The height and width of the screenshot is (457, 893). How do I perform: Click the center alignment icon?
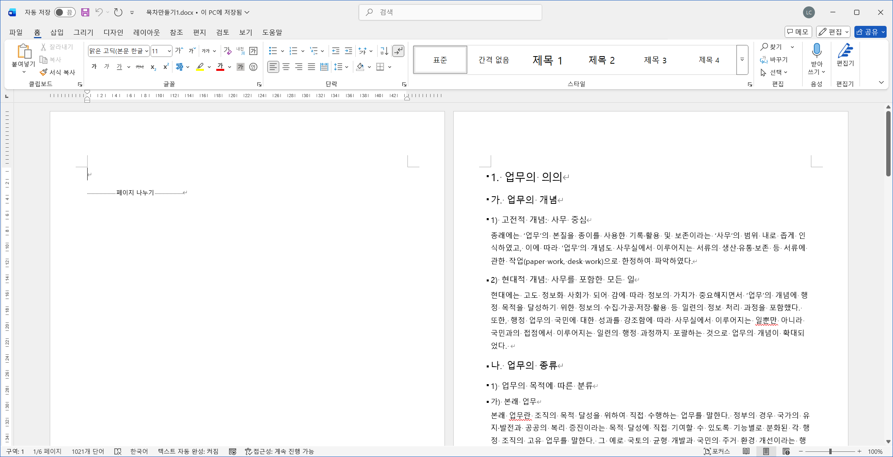(286, 67)
